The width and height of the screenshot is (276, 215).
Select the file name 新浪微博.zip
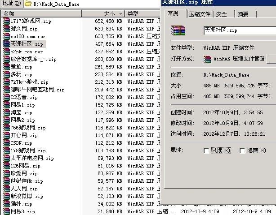tap(27, 196)
